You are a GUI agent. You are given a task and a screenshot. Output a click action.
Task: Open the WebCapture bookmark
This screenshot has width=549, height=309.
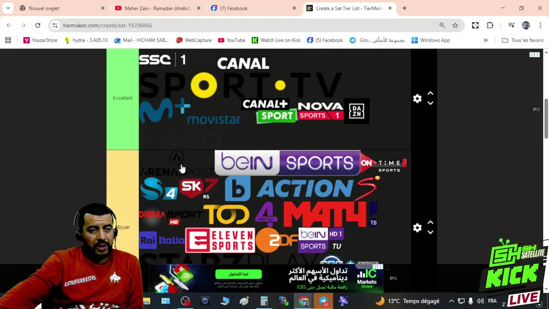click(x=193, y=40)
